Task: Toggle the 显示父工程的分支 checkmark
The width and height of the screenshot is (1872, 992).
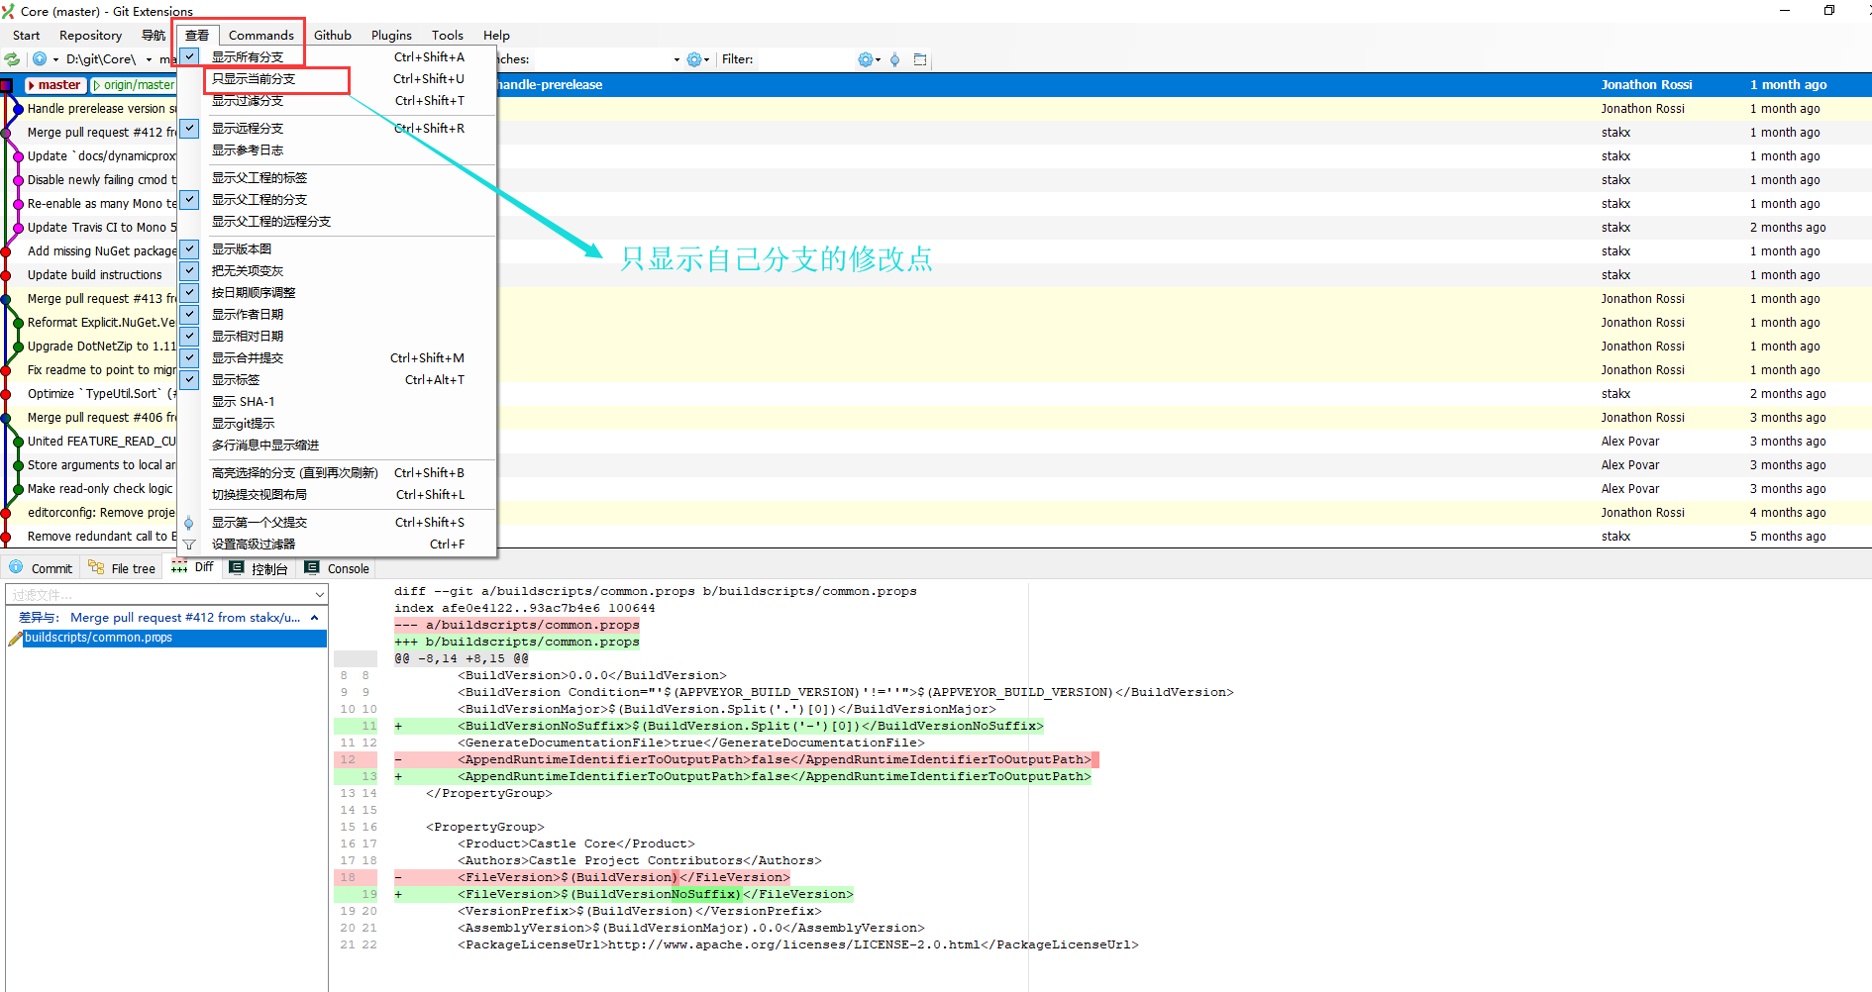Action: click(x=190, y=200)
